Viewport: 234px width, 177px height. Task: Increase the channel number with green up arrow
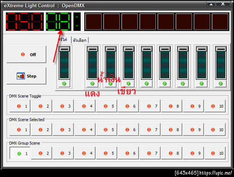tap(77, 17)
